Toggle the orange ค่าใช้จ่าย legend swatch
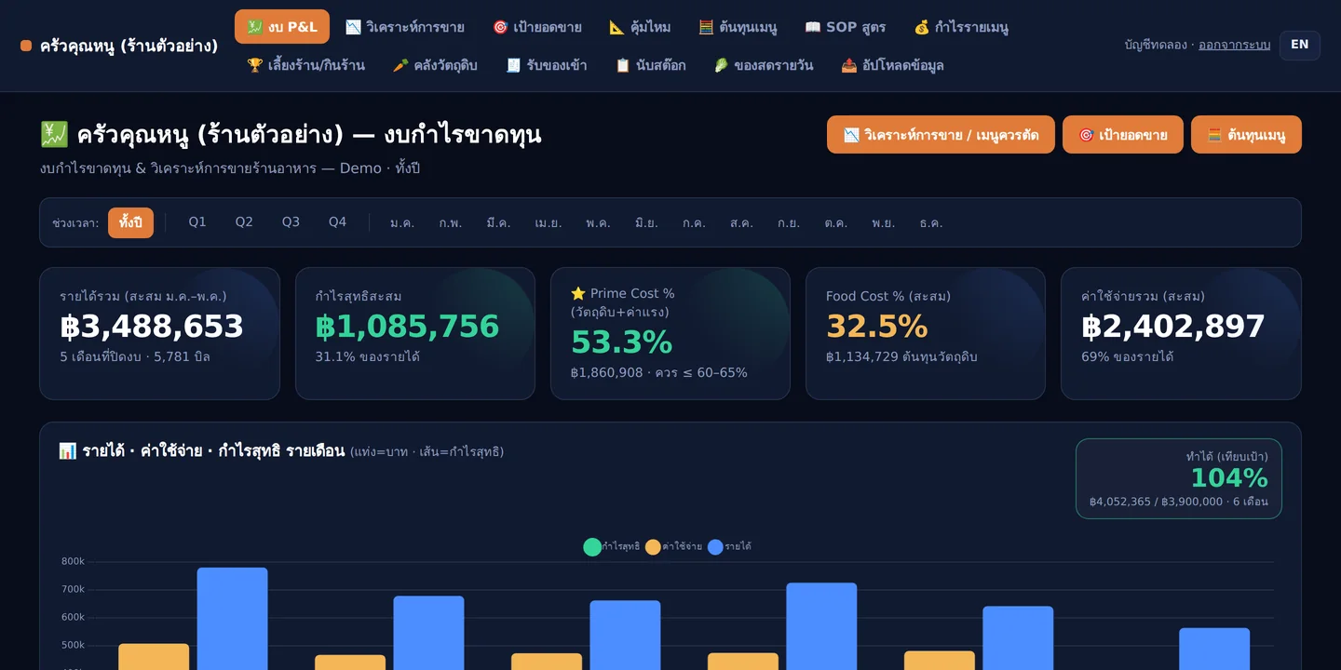The width and height of the screenshot is (1341, 670). coord(653,547)
